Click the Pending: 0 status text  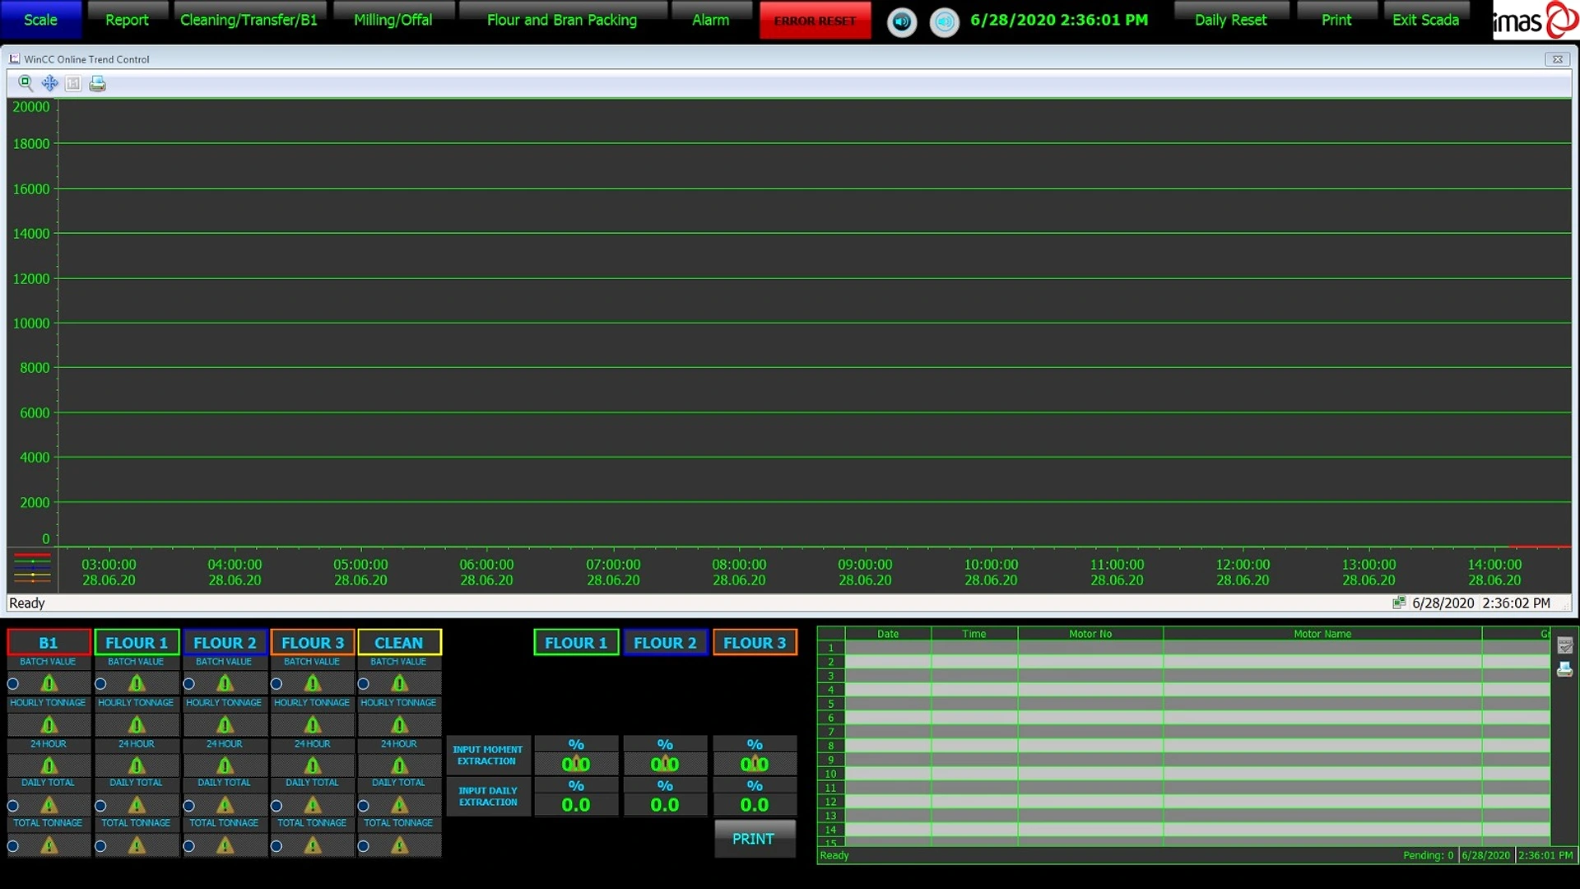pos(1428,855)
